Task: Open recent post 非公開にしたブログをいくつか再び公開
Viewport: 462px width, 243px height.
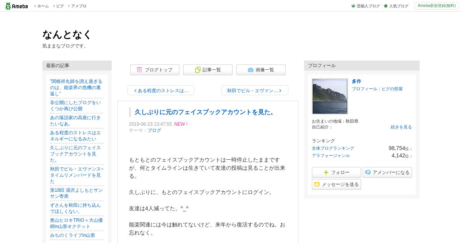Action: click(x=75, y=106)
